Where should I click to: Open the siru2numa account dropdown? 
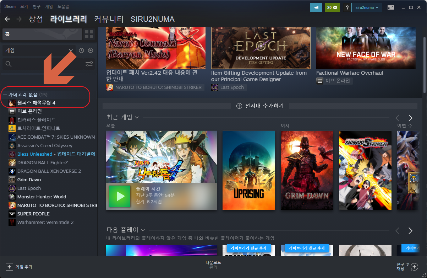[x=367, y=7]
